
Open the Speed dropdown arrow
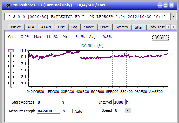pos(128,110)
